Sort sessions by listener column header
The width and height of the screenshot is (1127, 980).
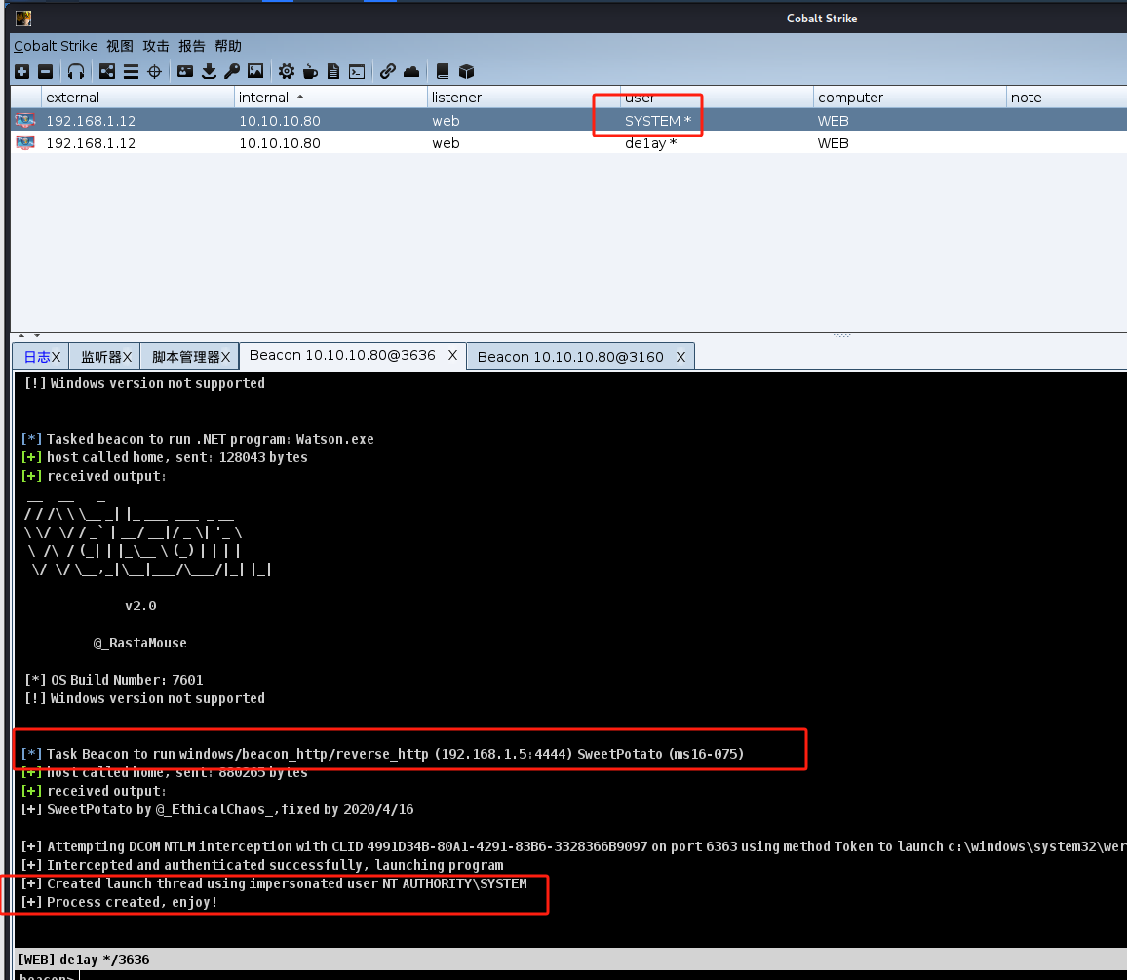[524, 98]
